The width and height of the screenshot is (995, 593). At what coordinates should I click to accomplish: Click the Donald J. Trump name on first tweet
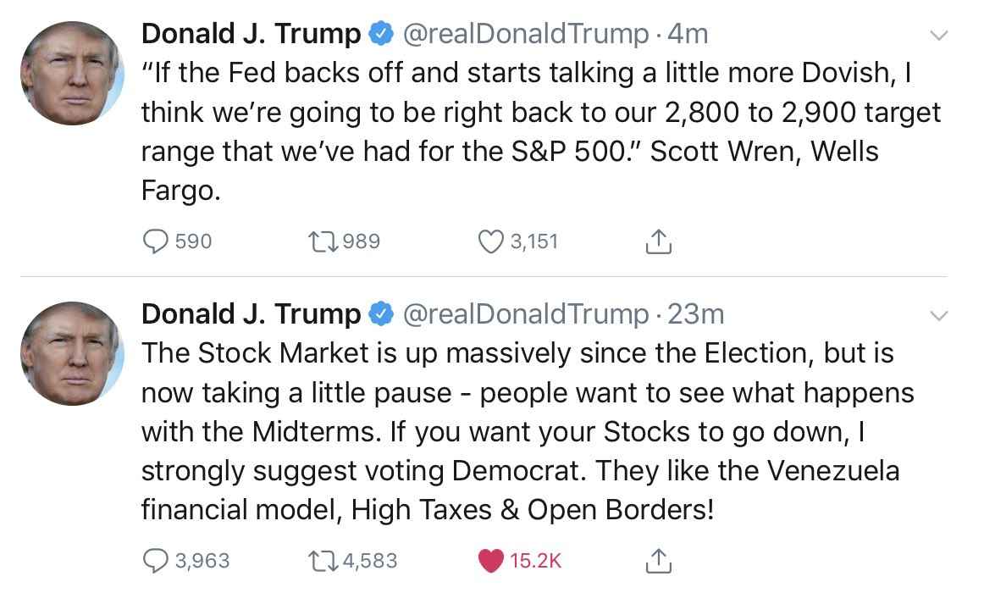coord(251,34)
